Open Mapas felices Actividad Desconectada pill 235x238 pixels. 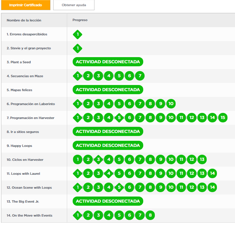(108, 90)
